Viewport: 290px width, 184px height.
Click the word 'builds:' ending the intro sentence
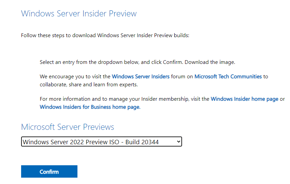[182, 35]
